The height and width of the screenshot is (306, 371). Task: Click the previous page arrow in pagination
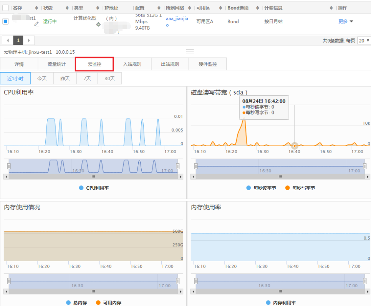8,40
